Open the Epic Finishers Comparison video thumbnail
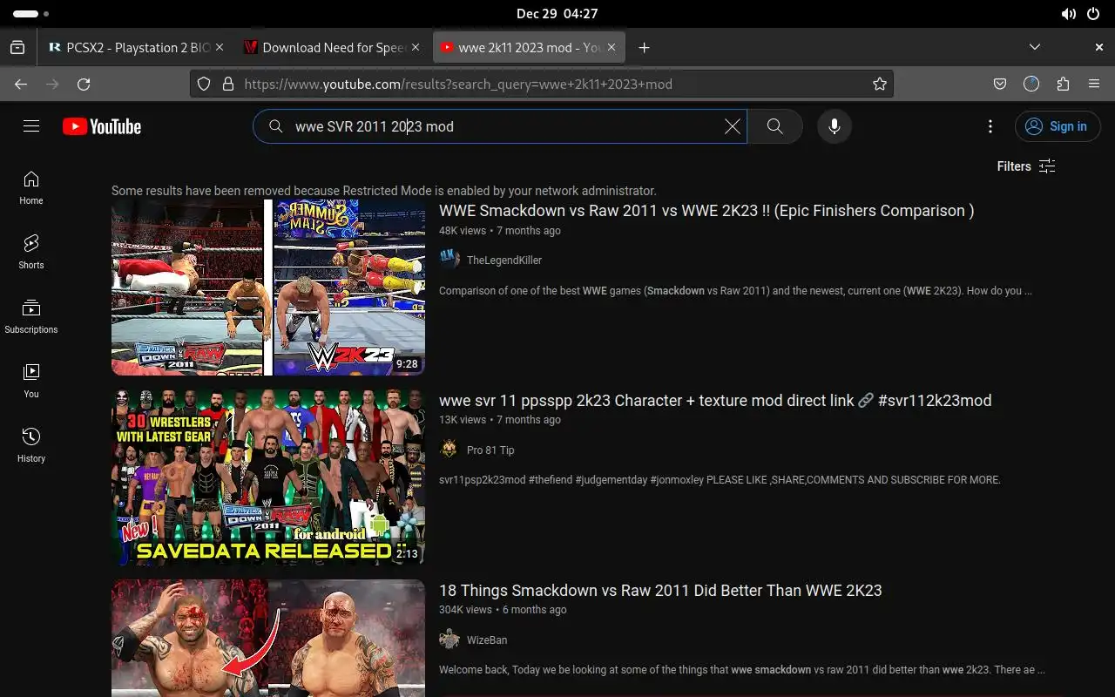This screenshot has height=697, width=1115. tap(268, 288)
